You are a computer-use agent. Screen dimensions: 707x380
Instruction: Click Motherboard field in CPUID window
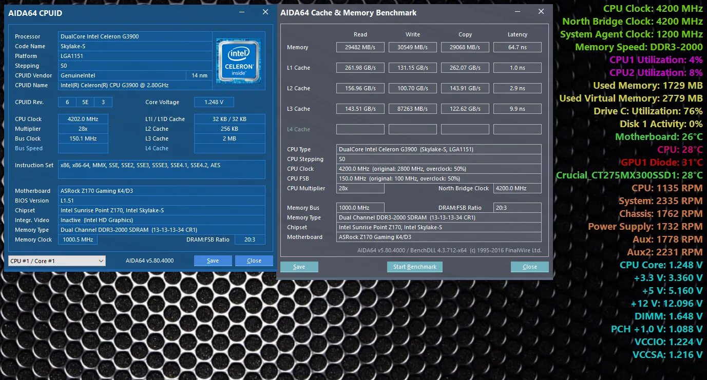point(162,191)
